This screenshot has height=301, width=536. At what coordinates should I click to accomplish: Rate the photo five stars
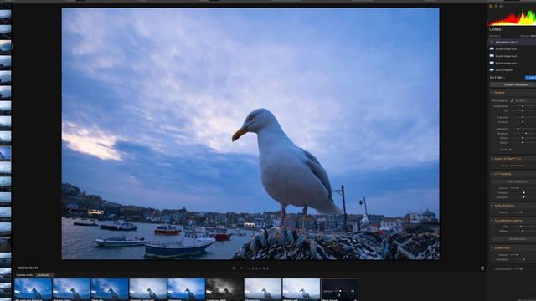(268, 268)
